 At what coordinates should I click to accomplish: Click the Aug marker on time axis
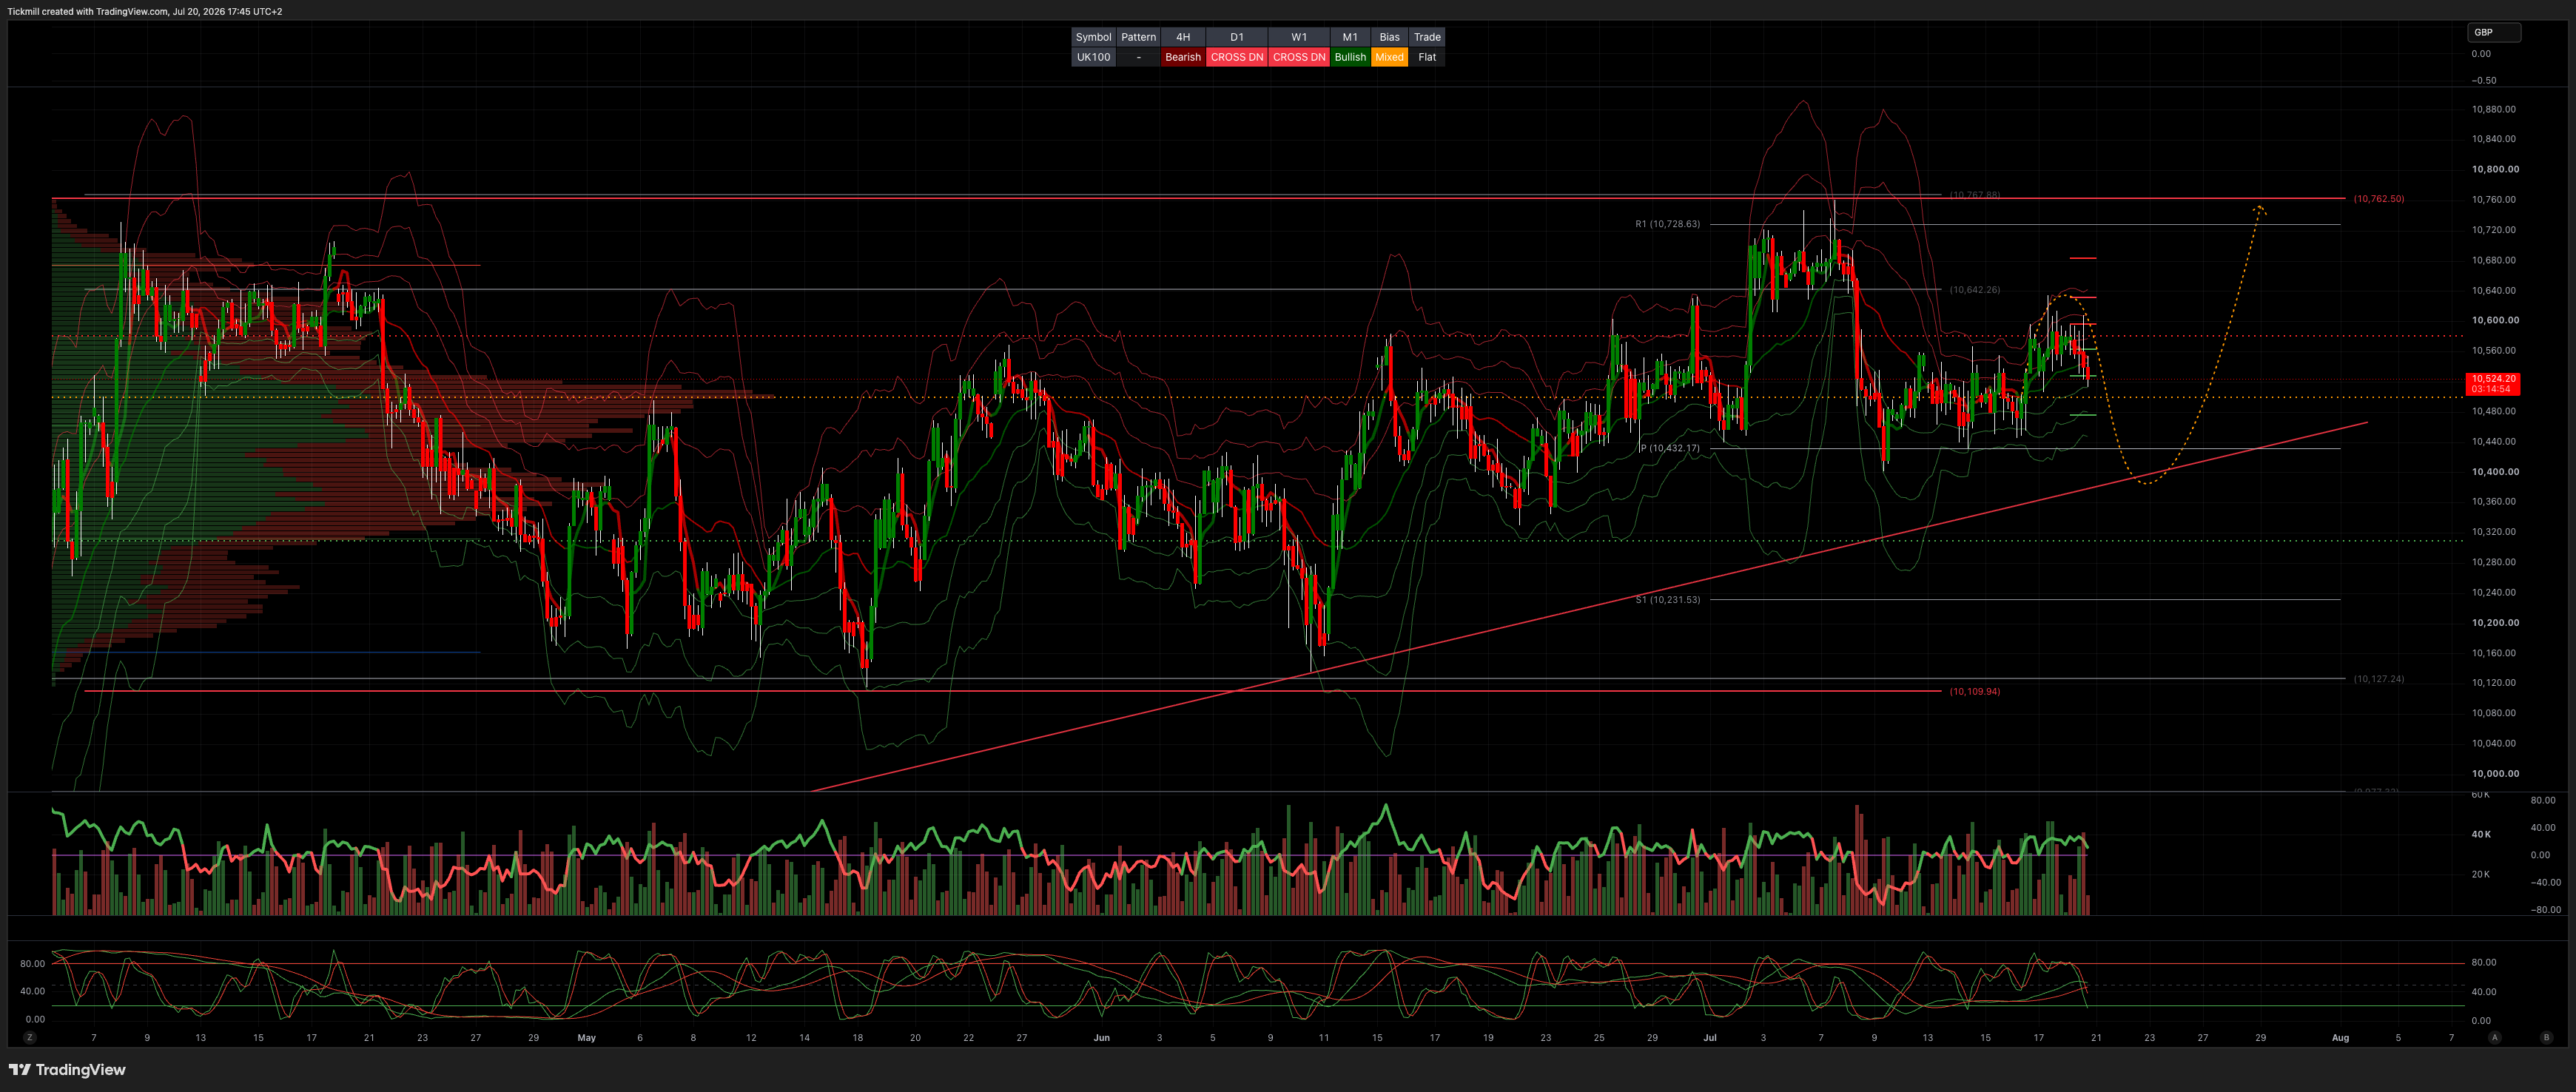click(2340, 1038)
